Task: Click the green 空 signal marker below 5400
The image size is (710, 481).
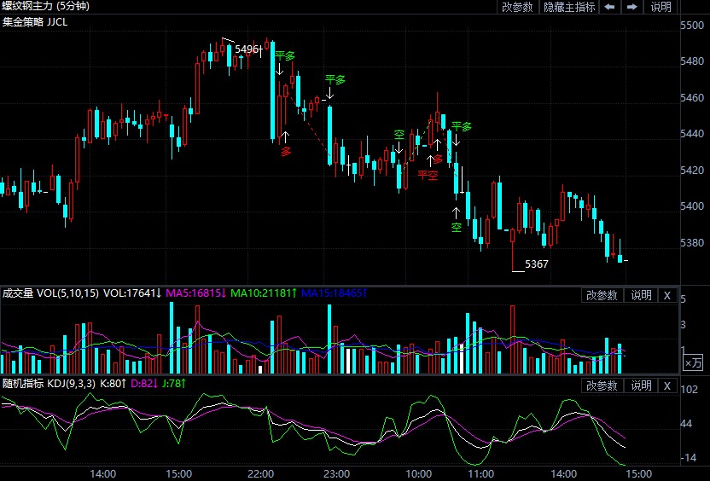Action: [x=457, y=228]
